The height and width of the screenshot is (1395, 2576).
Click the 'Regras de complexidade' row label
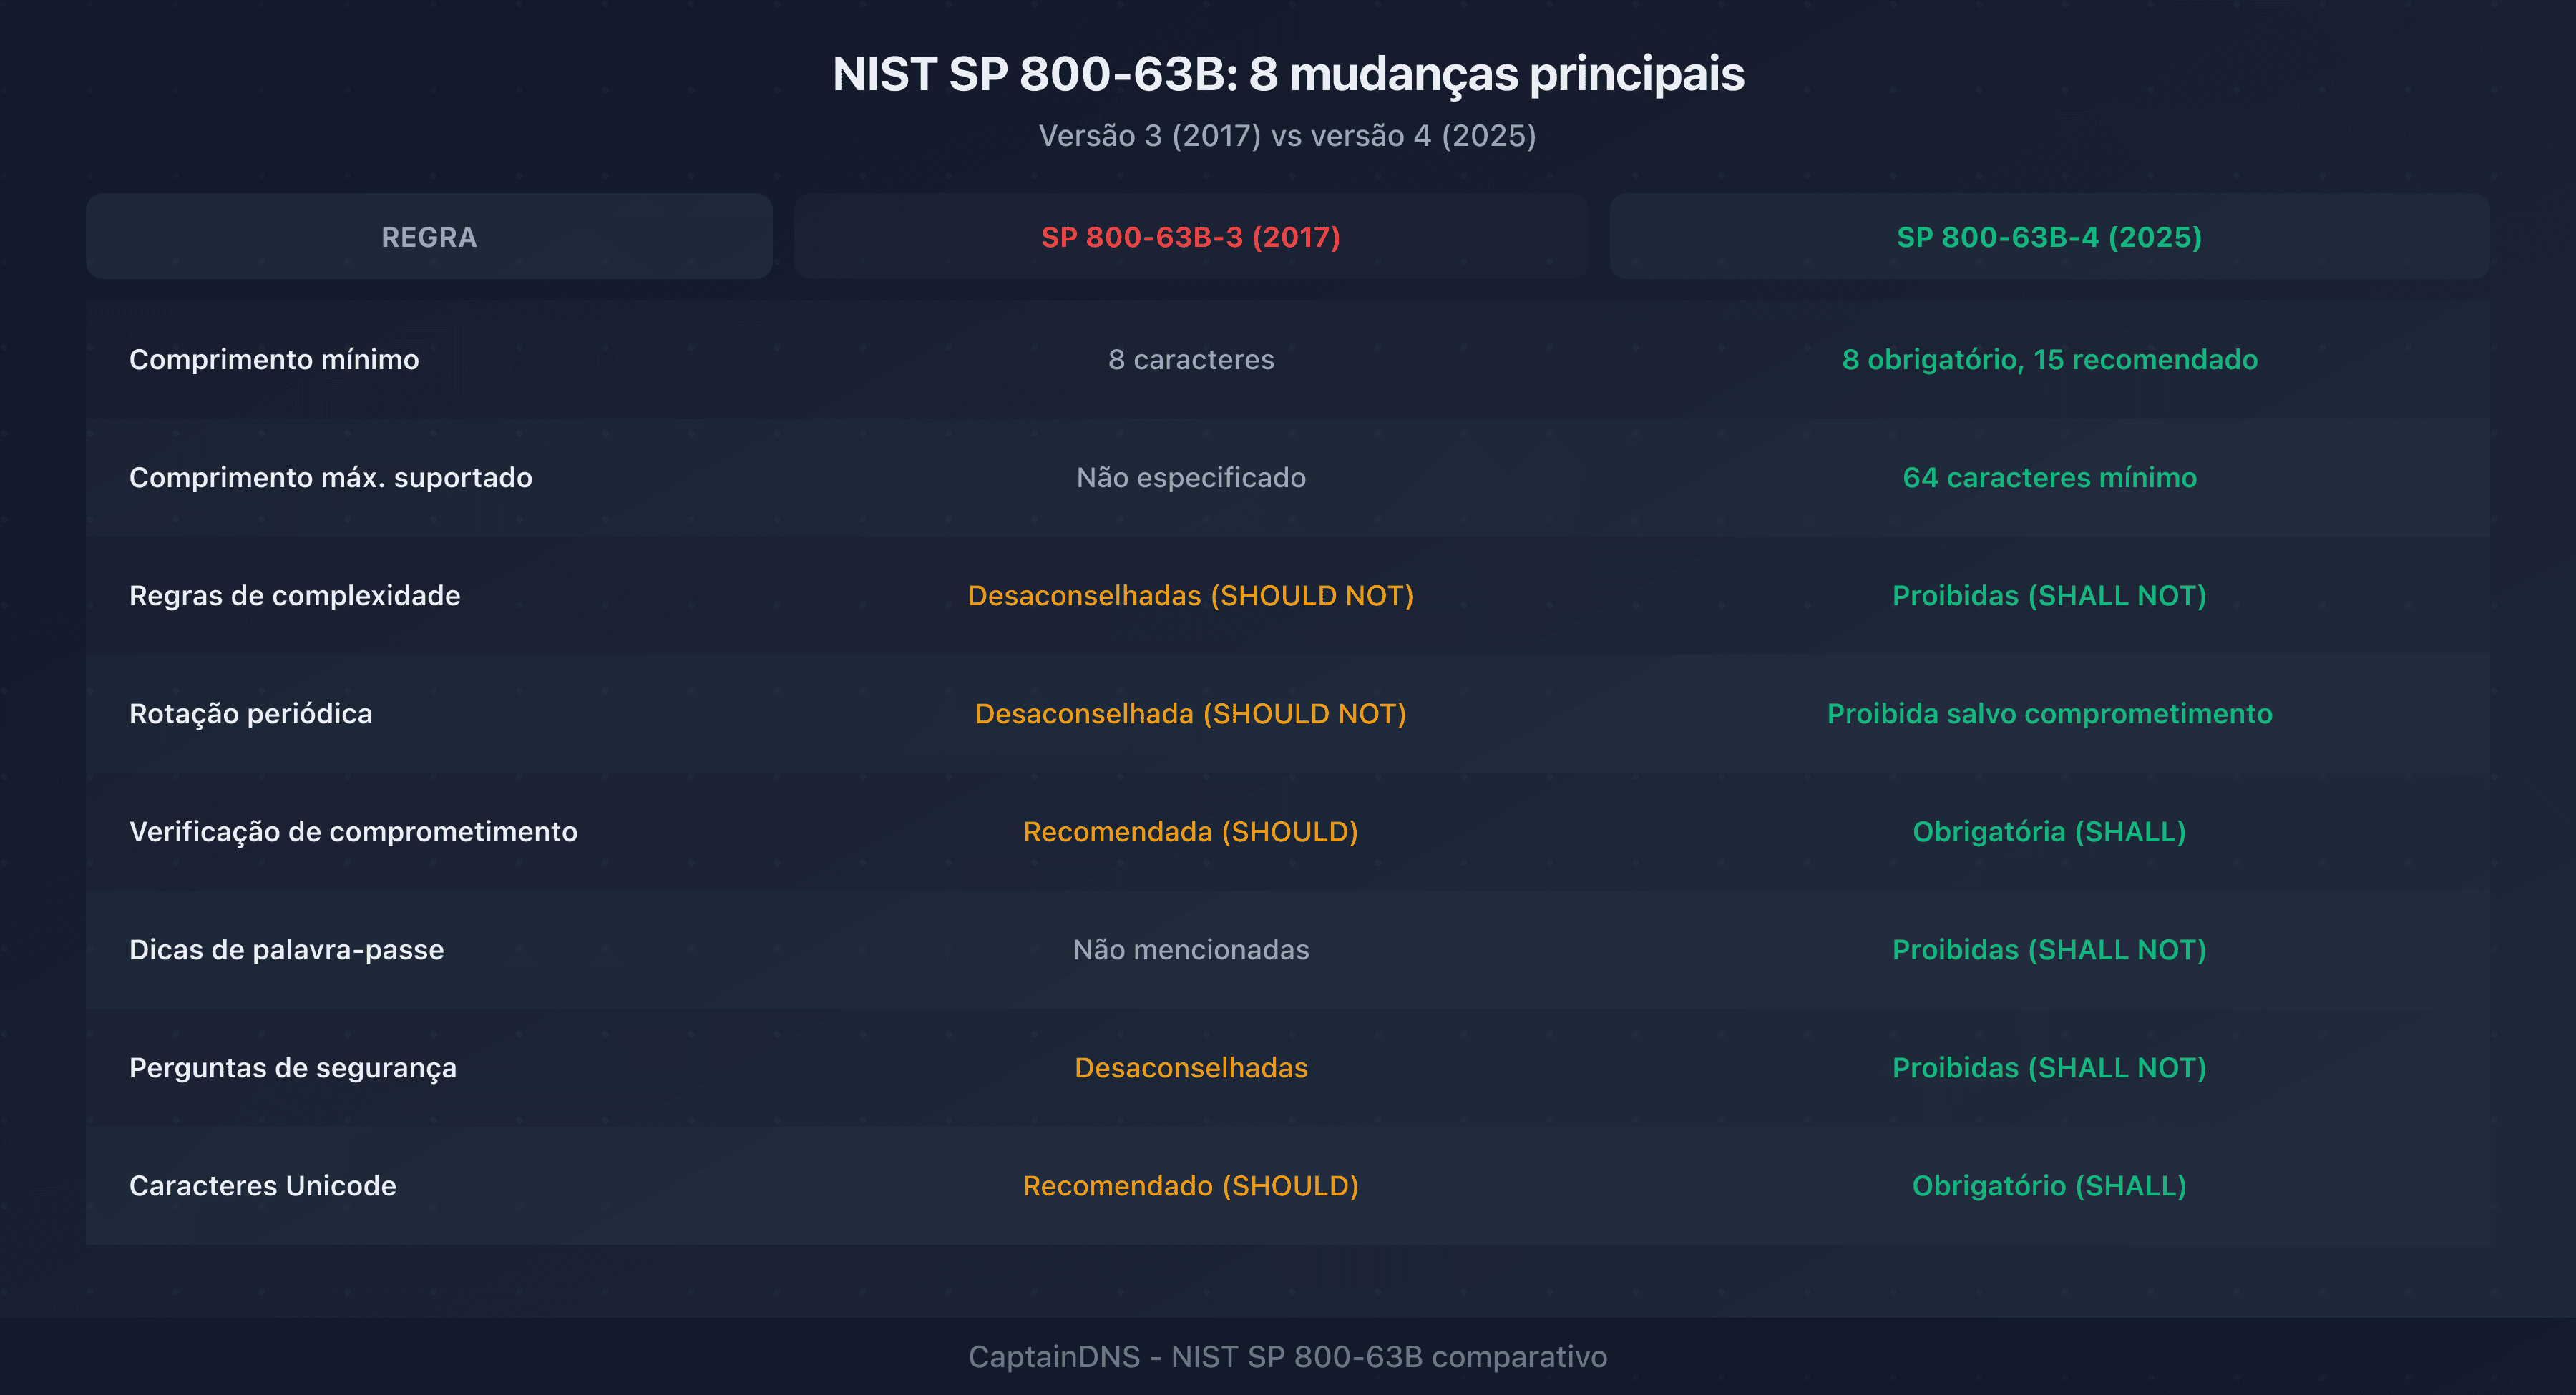pos(295,595)
